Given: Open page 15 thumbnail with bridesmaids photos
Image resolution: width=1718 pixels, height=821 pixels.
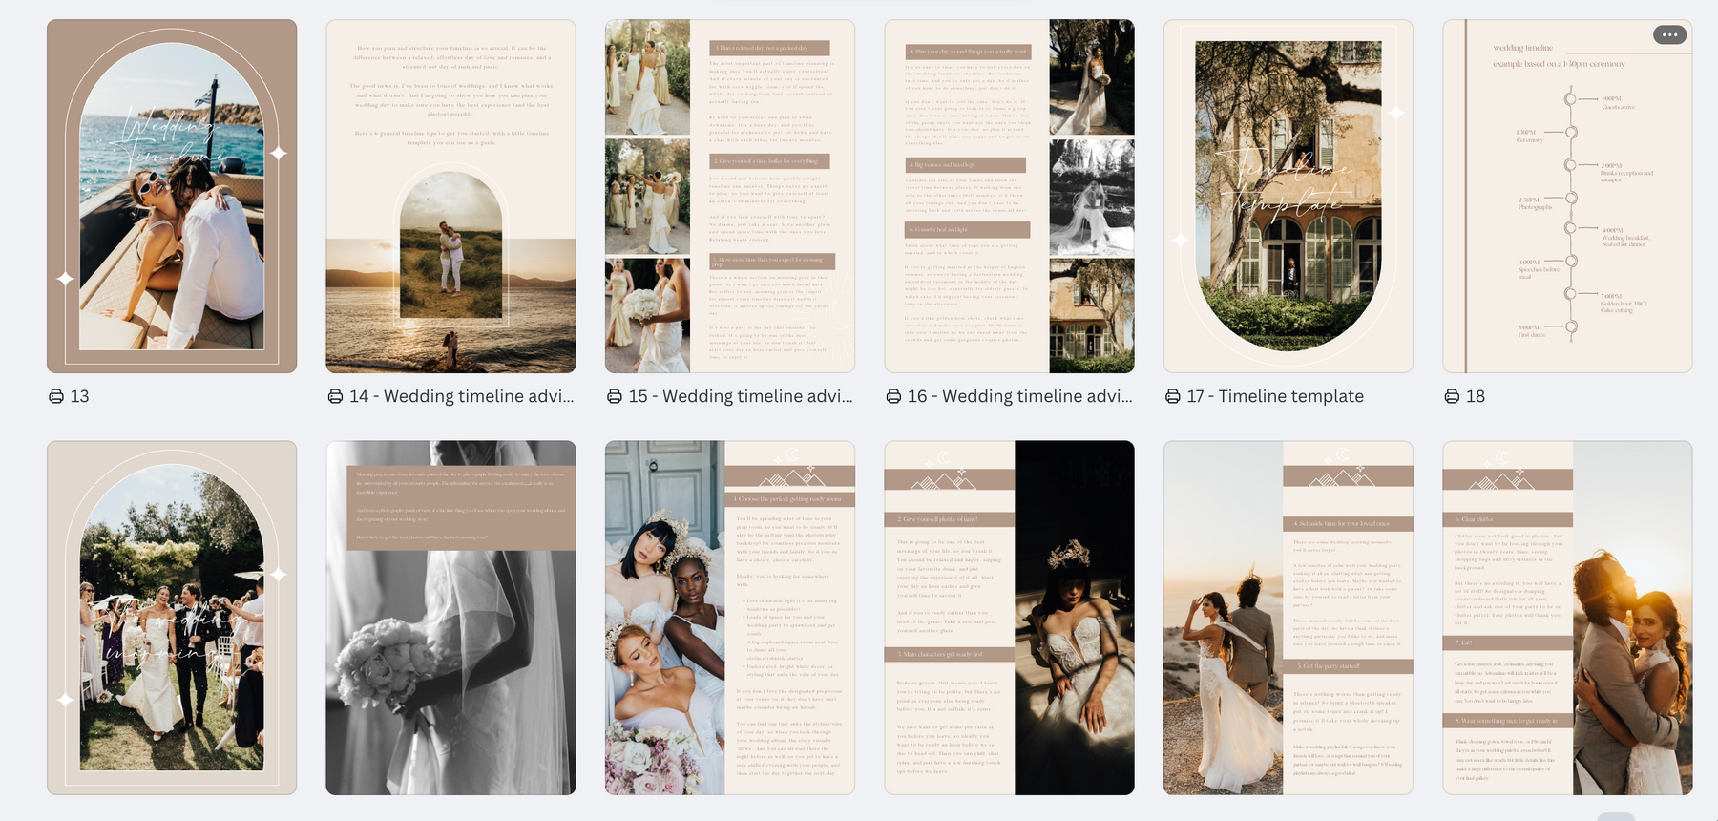Looking at the screenshot, I should pos(730,196).
